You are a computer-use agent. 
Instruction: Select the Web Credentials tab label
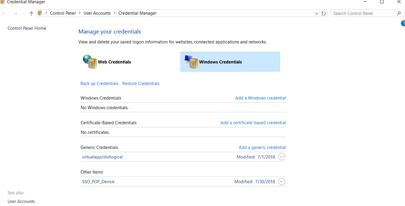coord(114,62)
